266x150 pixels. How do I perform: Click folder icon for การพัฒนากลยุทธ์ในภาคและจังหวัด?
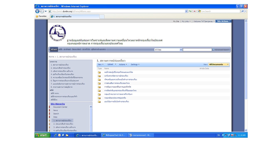(99, 87)
